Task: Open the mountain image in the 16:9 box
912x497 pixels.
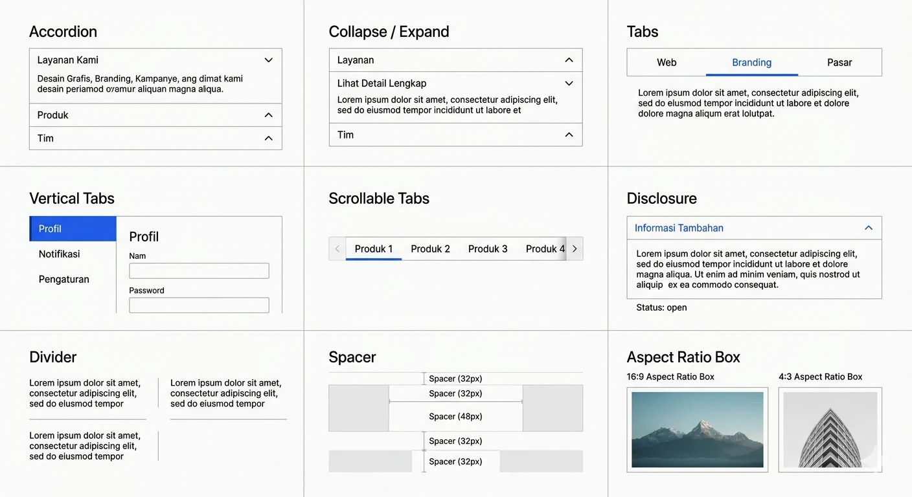Action: pos(698,430)
